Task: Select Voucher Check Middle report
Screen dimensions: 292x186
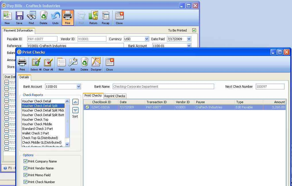Action: pyautogui.click(x=43, y=124)
